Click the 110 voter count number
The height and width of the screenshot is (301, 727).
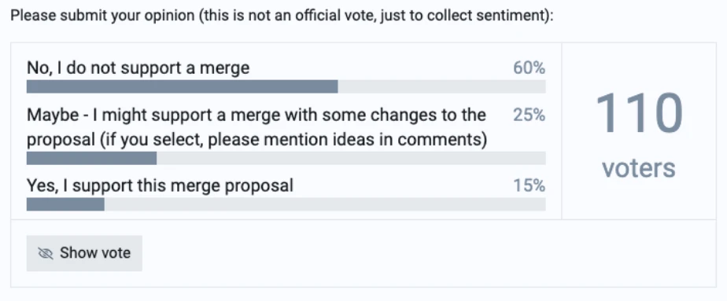[x=639, y=114]
